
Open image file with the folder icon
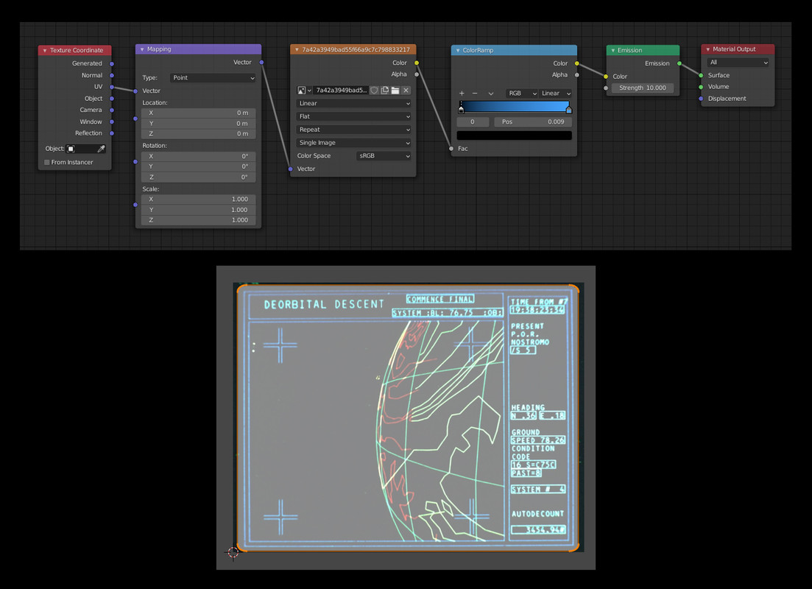(395, 90)
